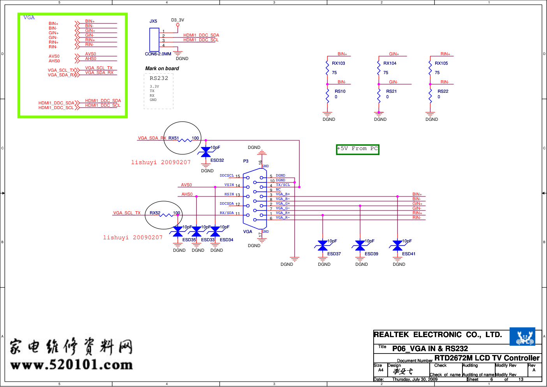
Task: Click the 'VGA' title in the green box
Action: coord(29,18)
